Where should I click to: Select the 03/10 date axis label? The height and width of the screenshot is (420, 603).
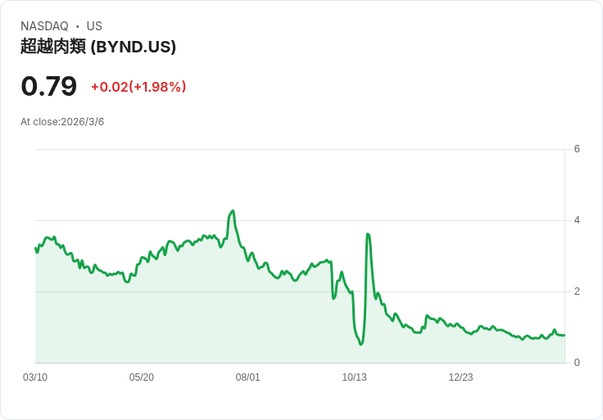coord(35,377)
